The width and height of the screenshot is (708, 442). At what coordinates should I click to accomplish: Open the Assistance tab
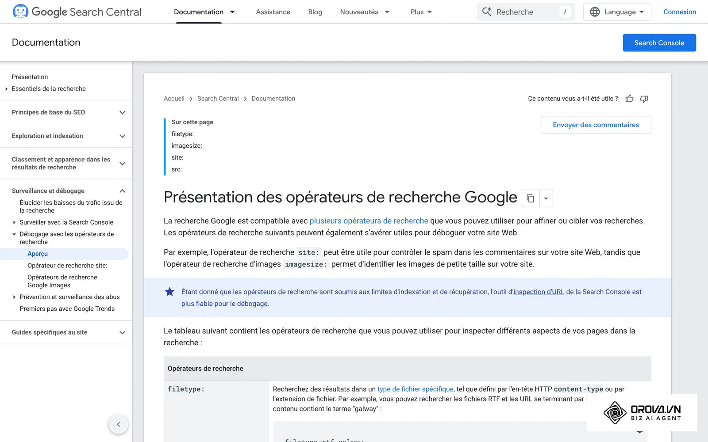[x=273, y=12]
